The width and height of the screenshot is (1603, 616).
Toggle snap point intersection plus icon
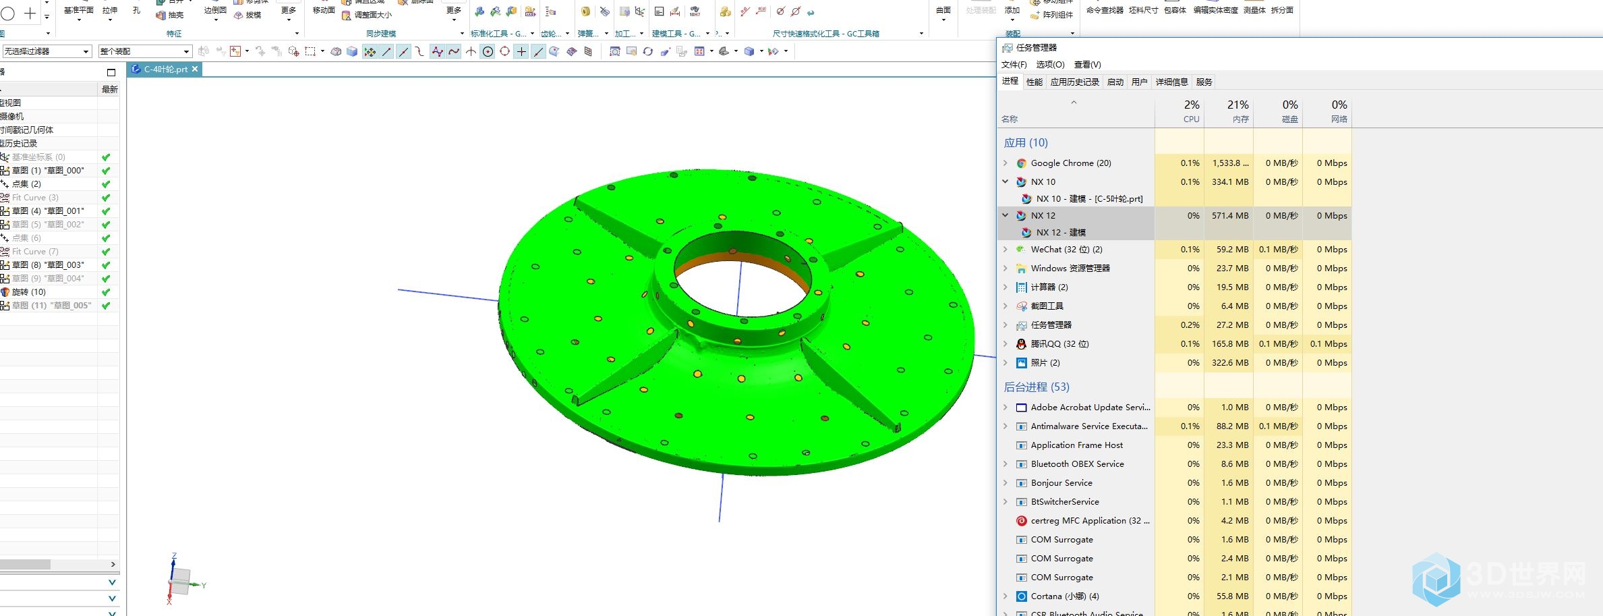click(521, 51)
